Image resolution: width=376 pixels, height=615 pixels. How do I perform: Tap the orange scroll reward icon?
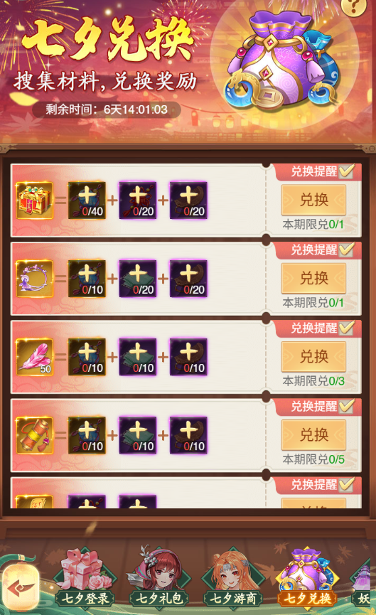[35, 435]
